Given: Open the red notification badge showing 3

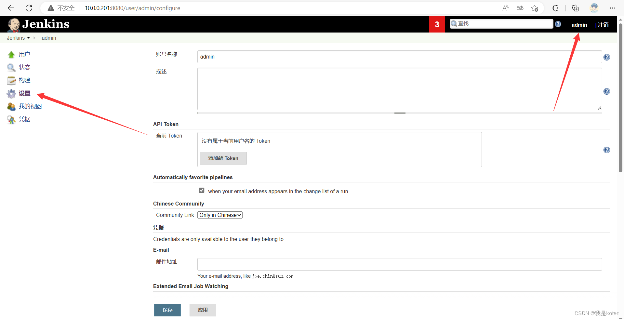Looking at the screenshot, I should pyautogui.click(x=437, y=24).
